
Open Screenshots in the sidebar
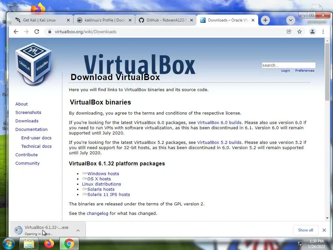pos(28,112)
